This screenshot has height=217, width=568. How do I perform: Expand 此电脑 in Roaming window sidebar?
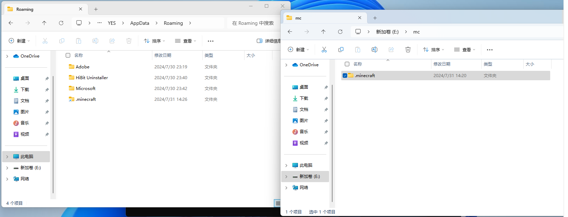[x=7, y=157]
